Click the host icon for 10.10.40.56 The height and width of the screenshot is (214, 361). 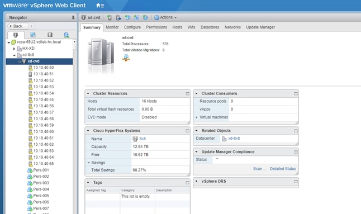[x=30, y=106]
